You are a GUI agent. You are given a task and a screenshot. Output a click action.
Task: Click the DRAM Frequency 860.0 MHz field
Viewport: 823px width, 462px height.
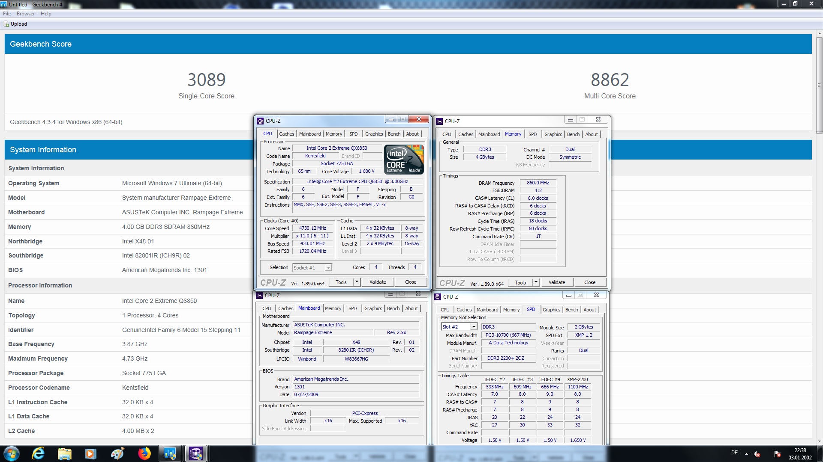(538, 183)
